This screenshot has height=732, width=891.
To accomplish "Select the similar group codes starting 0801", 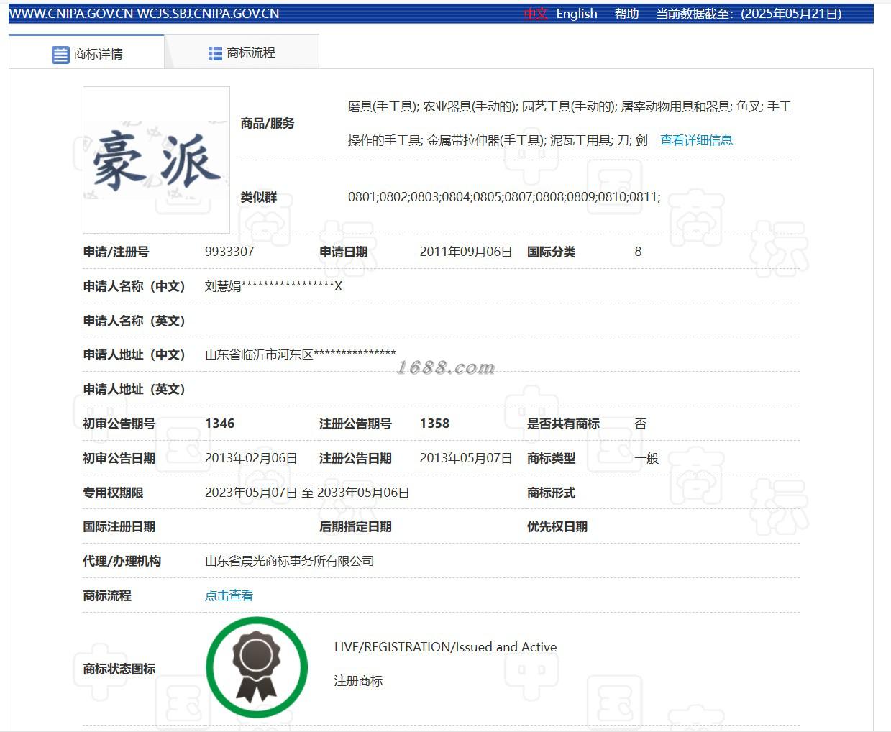I will (504, 196).
